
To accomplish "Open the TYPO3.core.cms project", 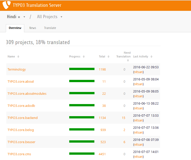I will 19,154.
